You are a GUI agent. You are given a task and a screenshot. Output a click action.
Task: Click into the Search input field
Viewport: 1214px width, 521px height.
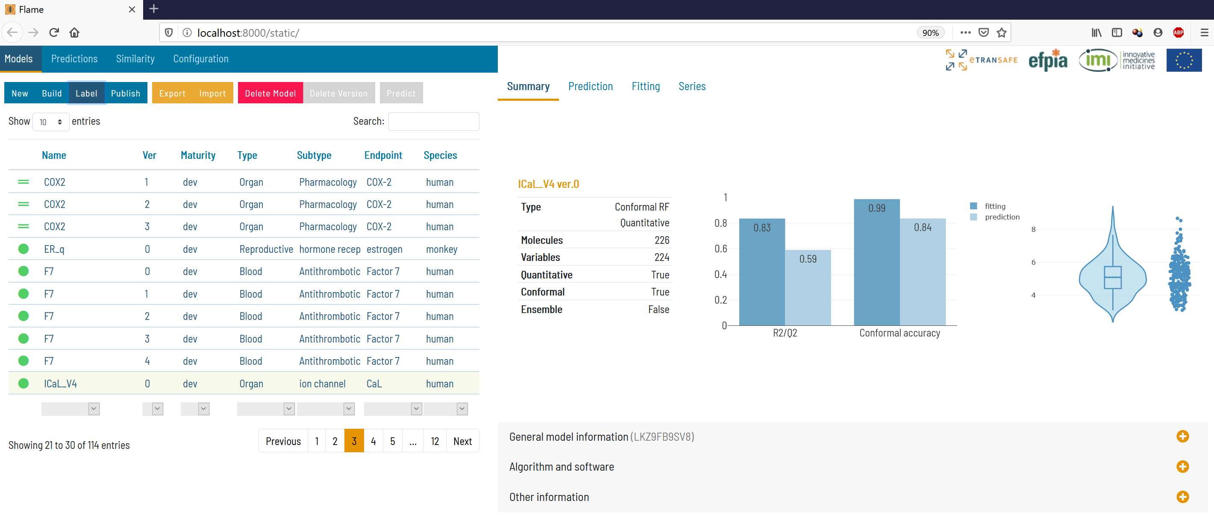pos(433,122)
